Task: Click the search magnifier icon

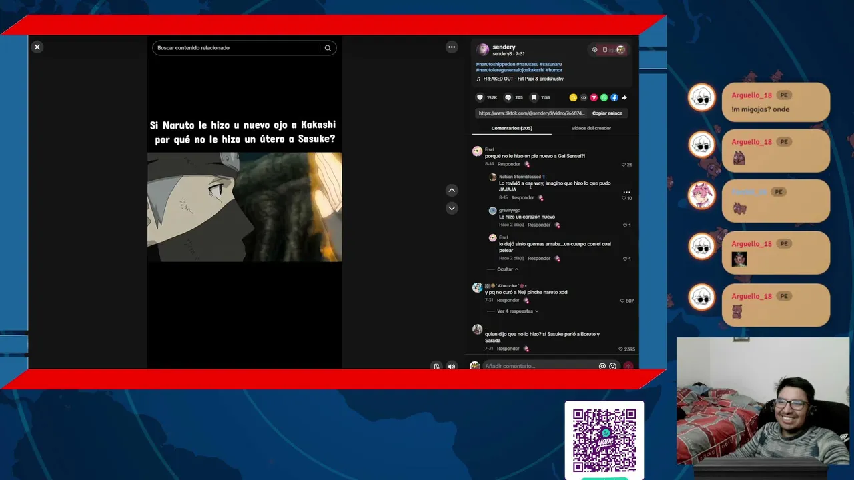Action: pos(328,48)
